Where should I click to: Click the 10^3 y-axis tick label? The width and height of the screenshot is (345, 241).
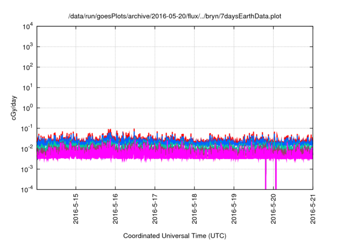coord(27,47)
